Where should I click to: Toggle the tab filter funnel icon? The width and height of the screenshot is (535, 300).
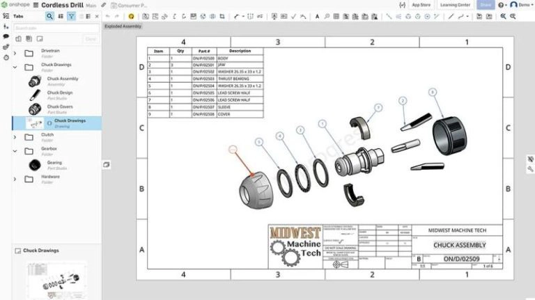coord(71,16)
